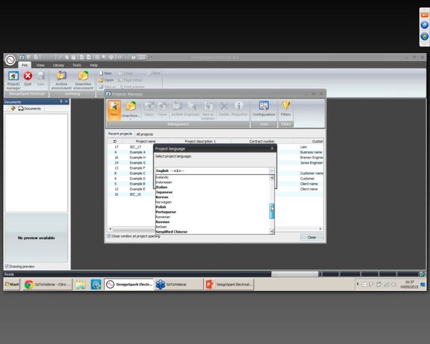Click the Documents tab in the Documents panel
This screenshot has width=430, height=344.
click(29, 108)
